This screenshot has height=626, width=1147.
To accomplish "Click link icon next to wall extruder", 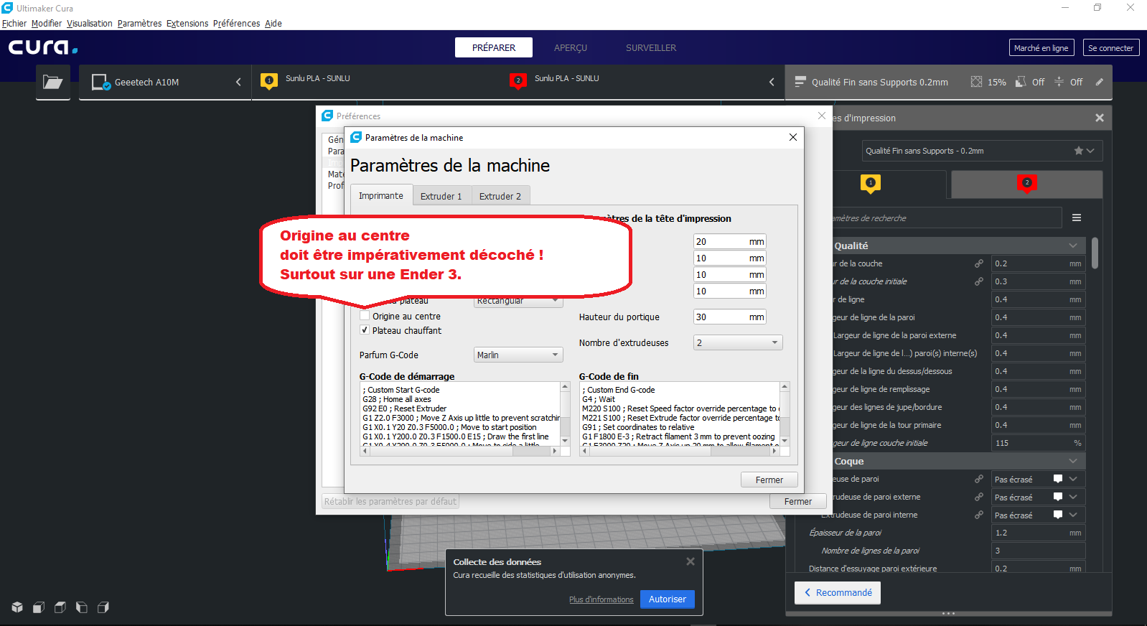I will (978, 479).
